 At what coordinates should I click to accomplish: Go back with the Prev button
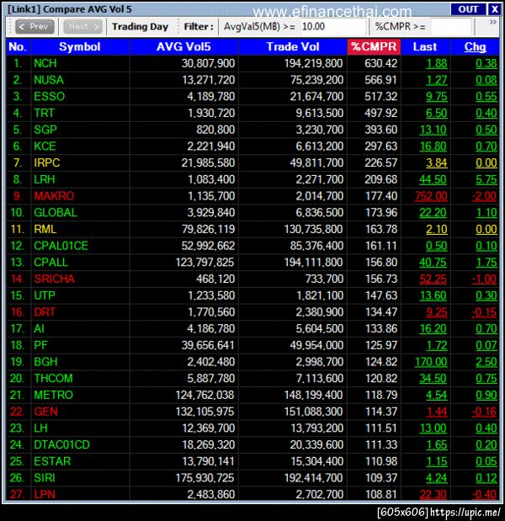[35, 26]
